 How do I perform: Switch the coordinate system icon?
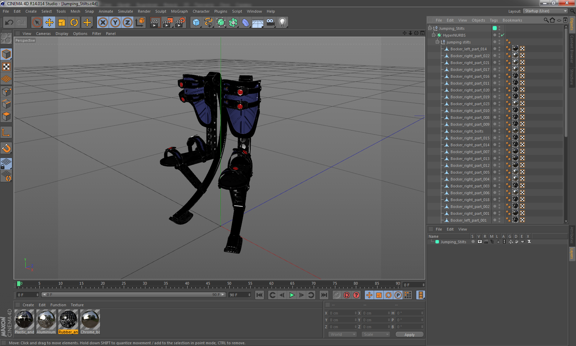pos(140,23)
